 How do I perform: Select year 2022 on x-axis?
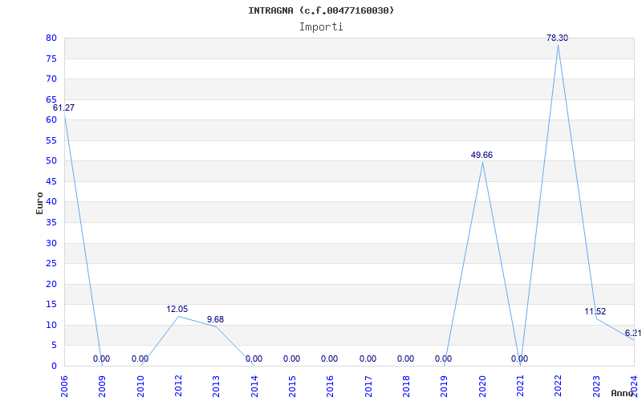pyautogui.click(x=558, y=387)
